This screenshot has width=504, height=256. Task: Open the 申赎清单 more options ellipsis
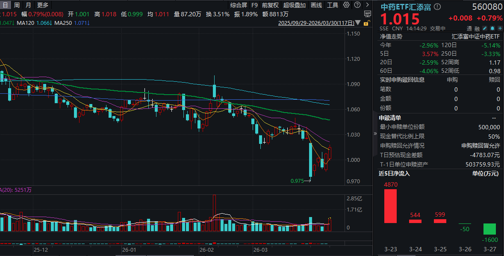tap(494, 118)
